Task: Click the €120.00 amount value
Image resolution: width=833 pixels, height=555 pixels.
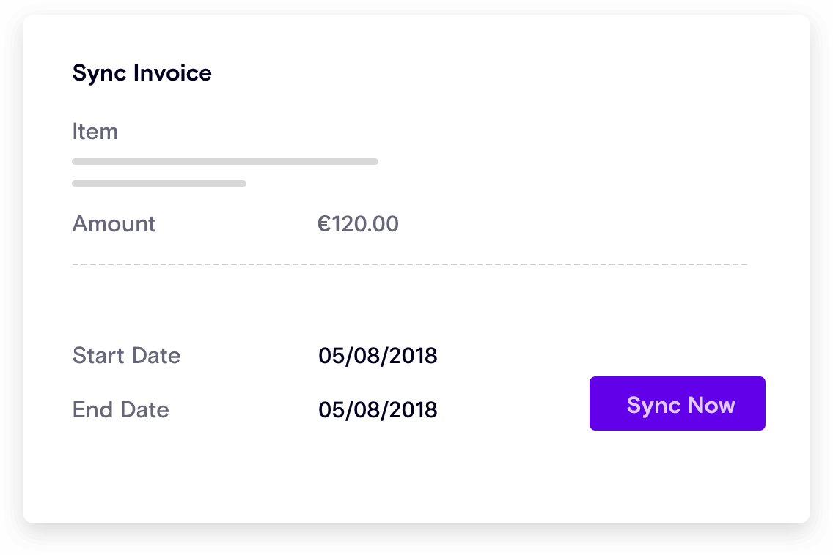Action: [358, 223]
